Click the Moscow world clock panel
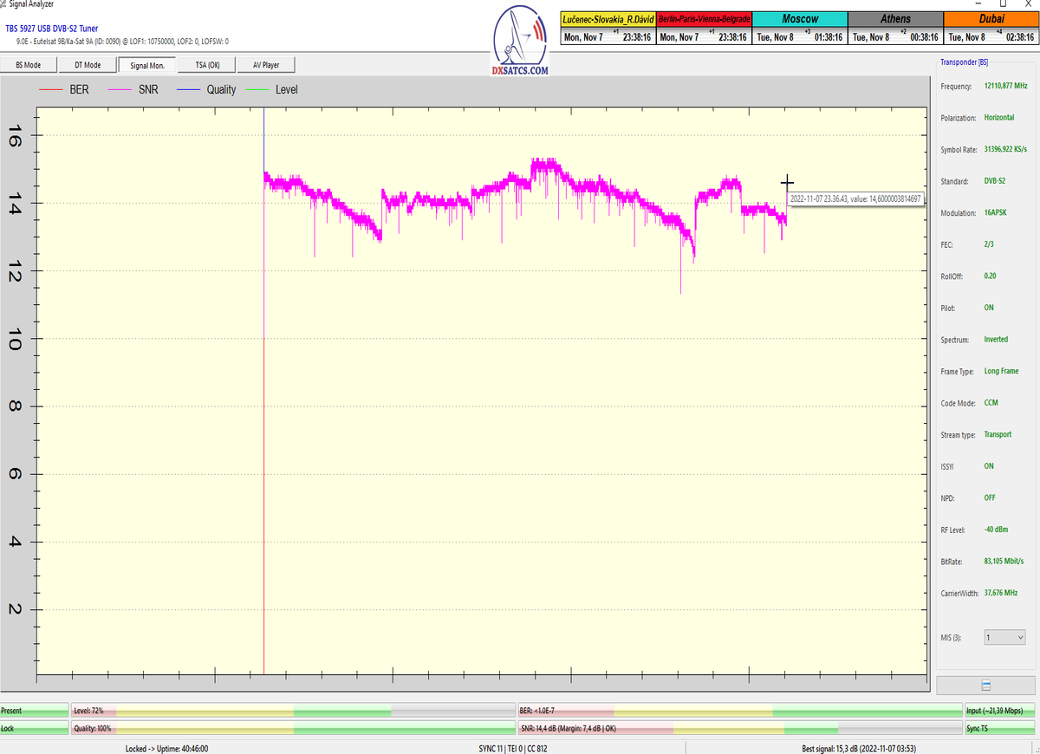 click(799, 29)
